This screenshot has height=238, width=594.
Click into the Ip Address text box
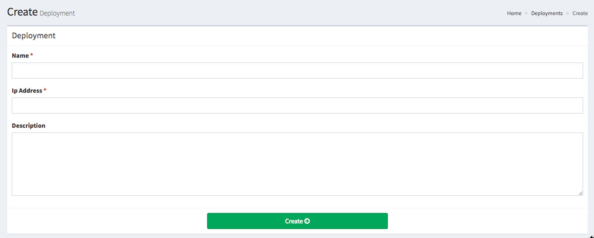[x=297, y=105]
